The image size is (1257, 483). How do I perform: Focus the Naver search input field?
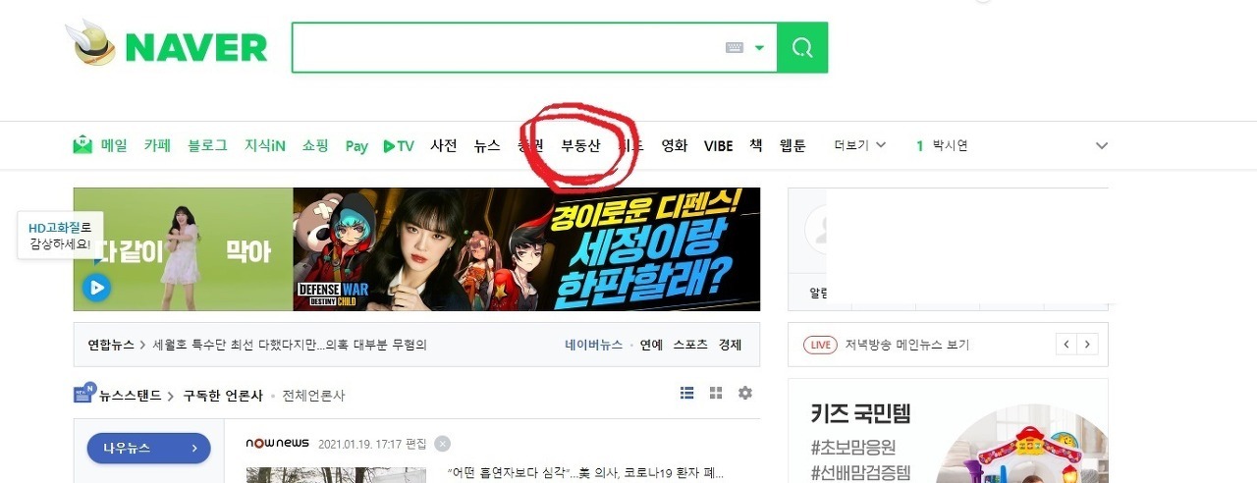508,47
